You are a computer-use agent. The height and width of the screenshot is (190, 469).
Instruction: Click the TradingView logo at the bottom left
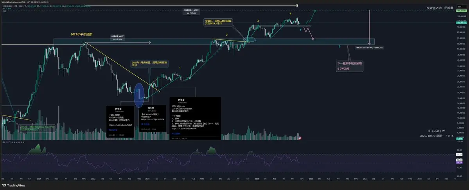tap(14, 186)
